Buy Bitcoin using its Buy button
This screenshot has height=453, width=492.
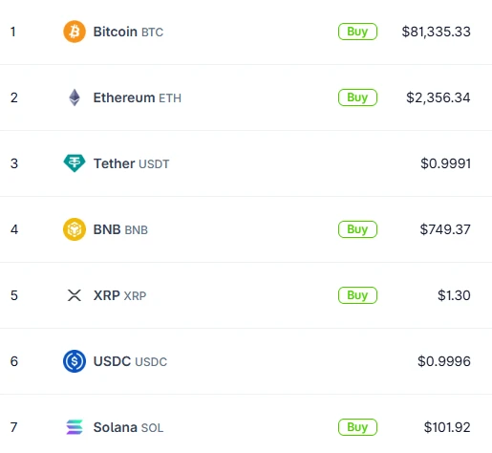[x=357, y=32]
